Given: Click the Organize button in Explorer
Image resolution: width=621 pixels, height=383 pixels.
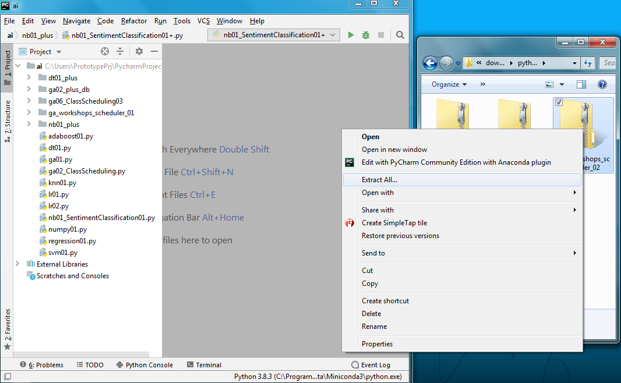Looking at the screenshot, I should coord(447,84).
